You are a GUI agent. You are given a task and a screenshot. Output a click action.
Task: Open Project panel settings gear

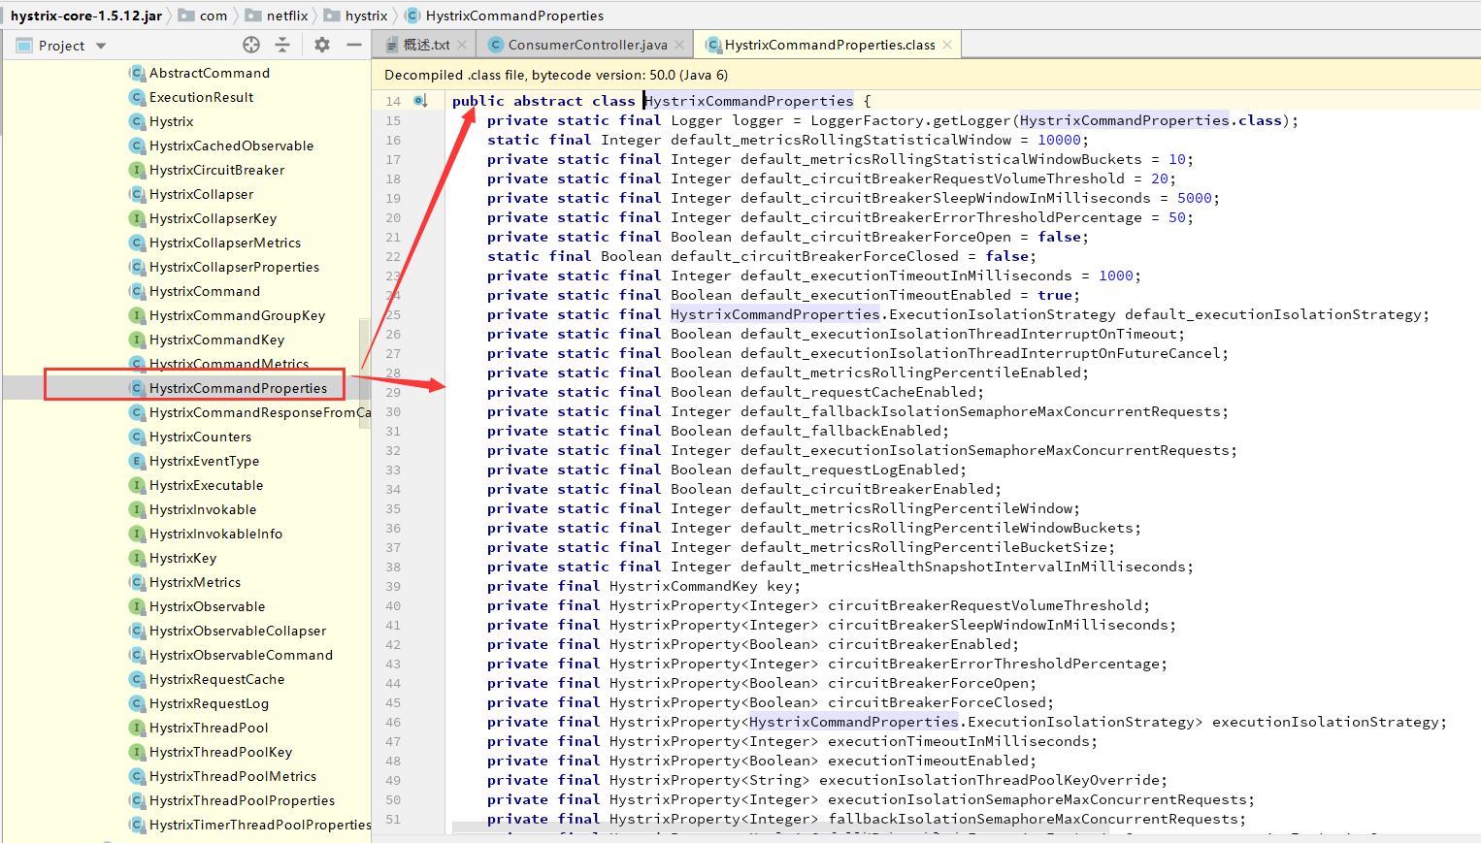click(322, 45)
